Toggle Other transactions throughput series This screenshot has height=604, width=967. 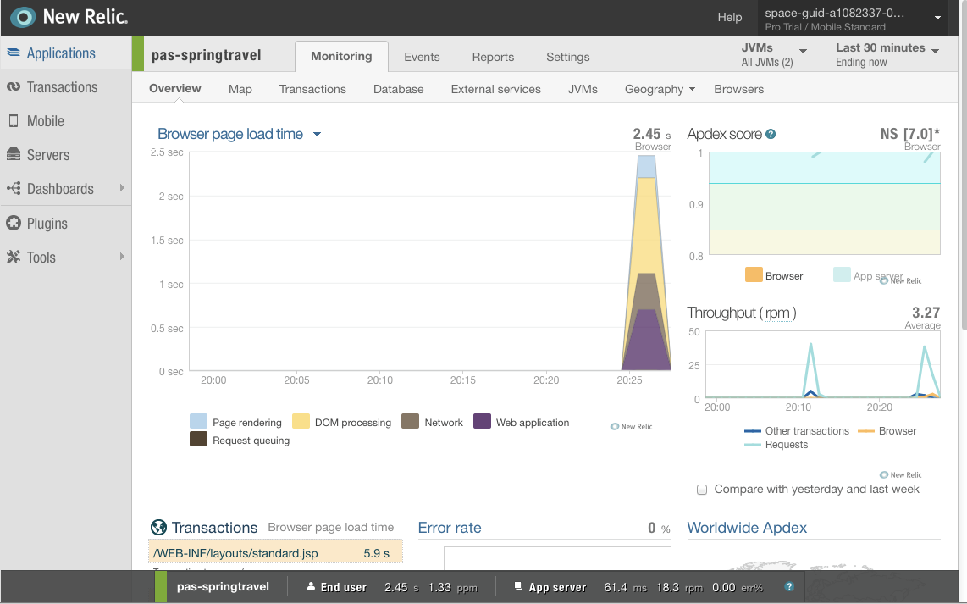(796, 430)
